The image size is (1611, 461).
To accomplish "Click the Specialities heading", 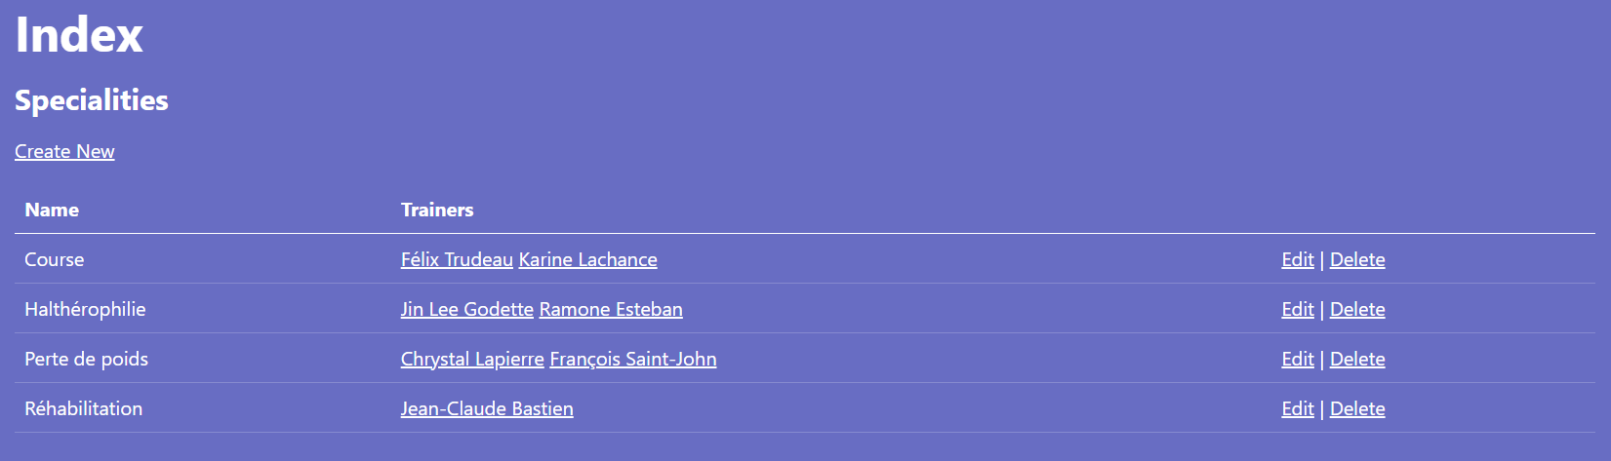I will pyautogui.click(x=92, y=100).
